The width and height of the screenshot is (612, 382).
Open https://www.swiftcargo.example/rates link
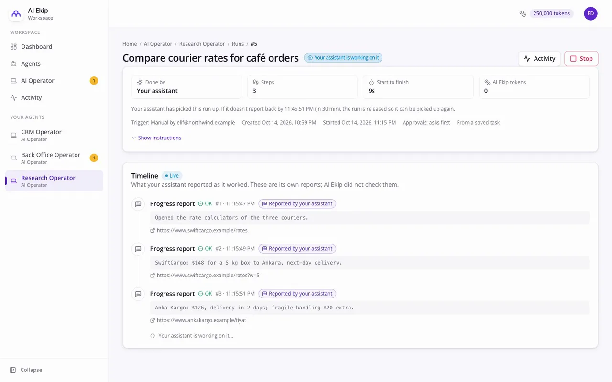click(202, 231)
